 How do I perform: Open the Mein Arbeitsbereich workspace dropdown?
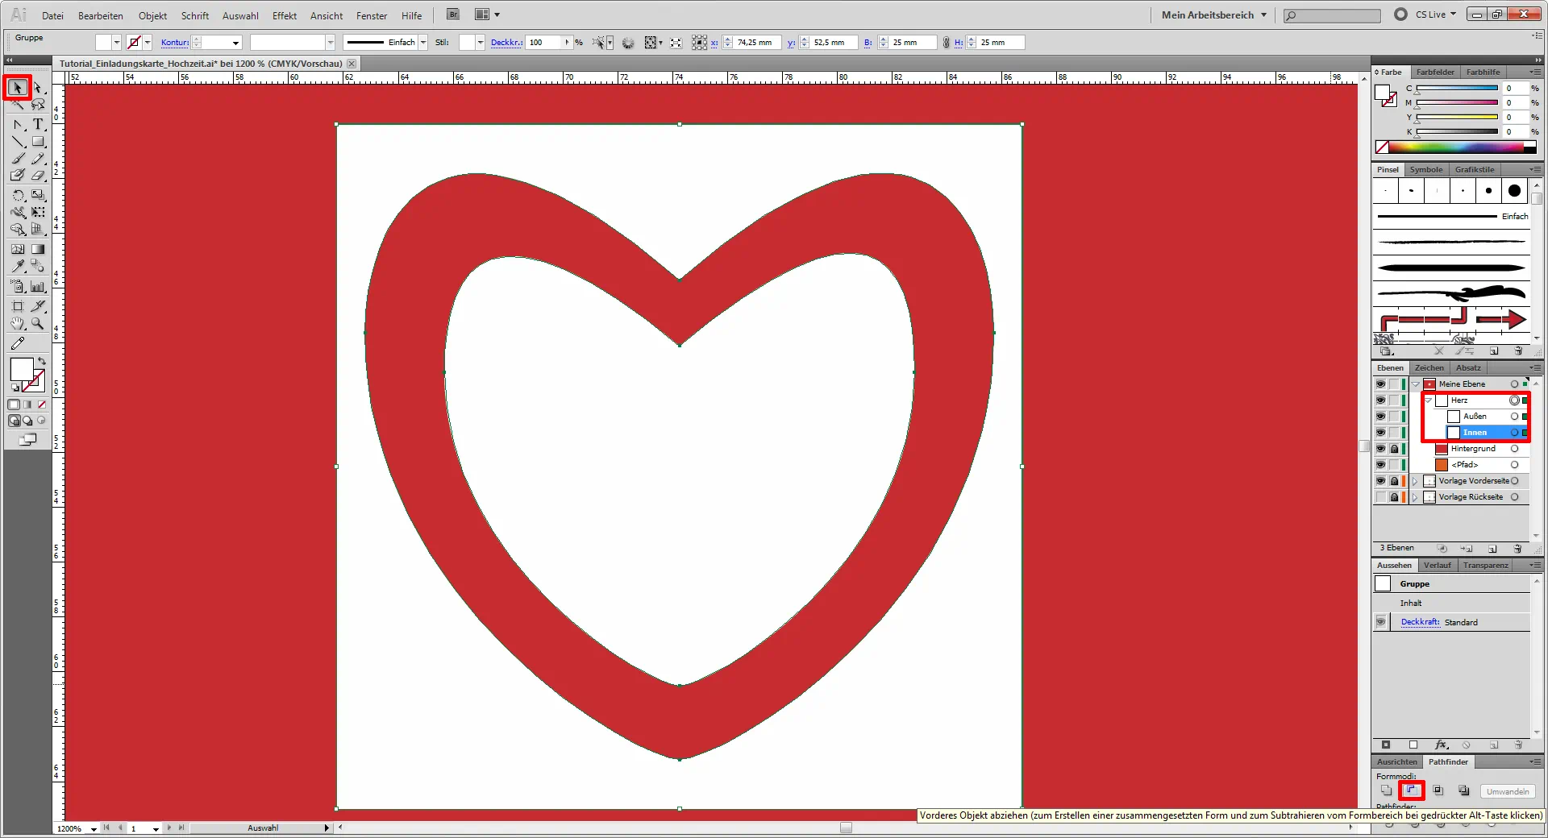(x=1213, y=15)
